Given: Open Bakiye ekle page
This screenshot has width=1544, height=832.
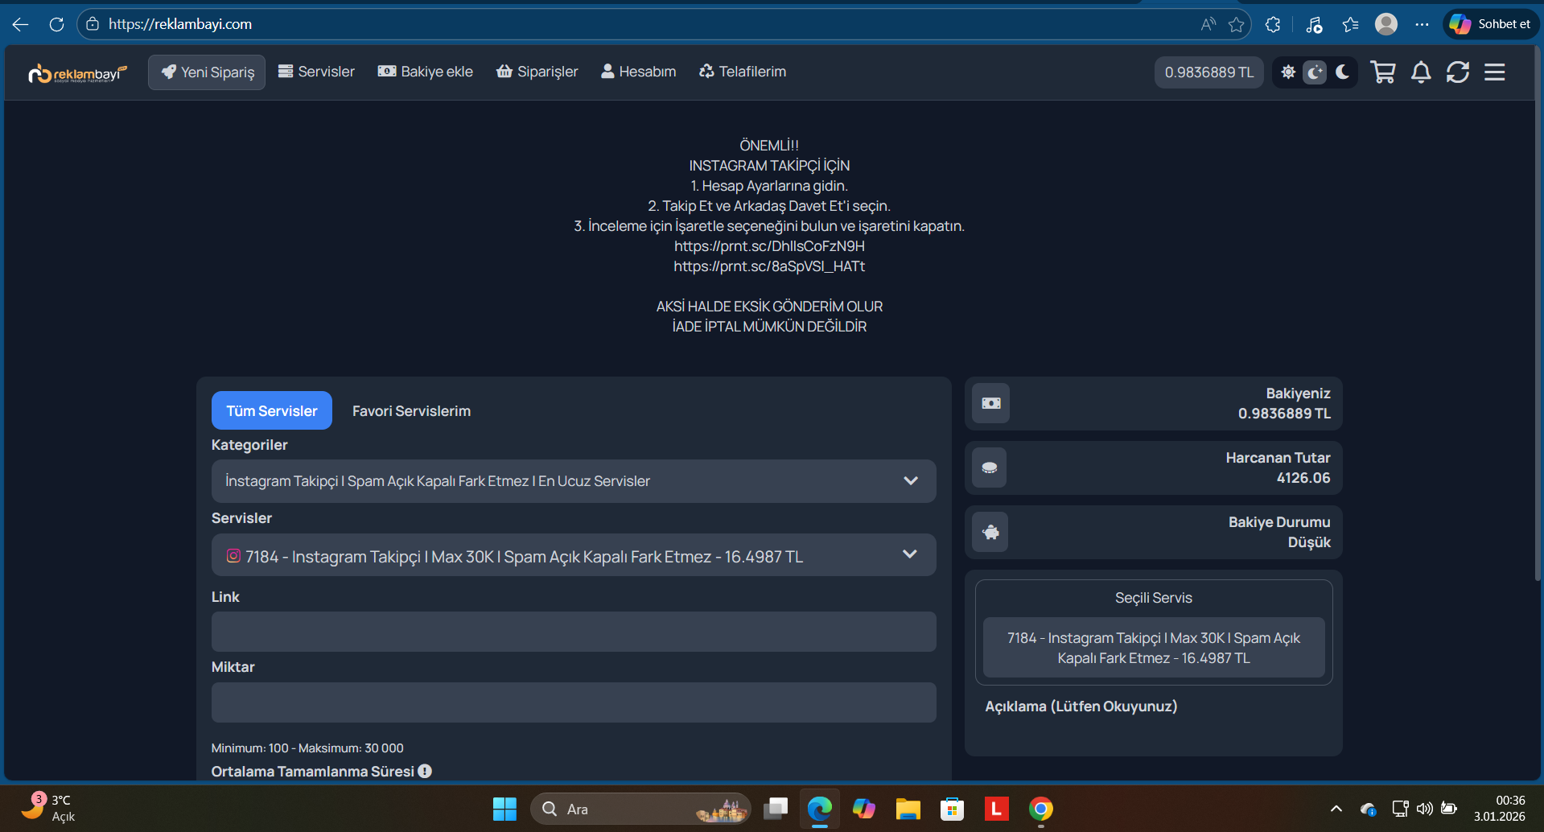Looking at the screenshot, I should (x=426, y=72).
